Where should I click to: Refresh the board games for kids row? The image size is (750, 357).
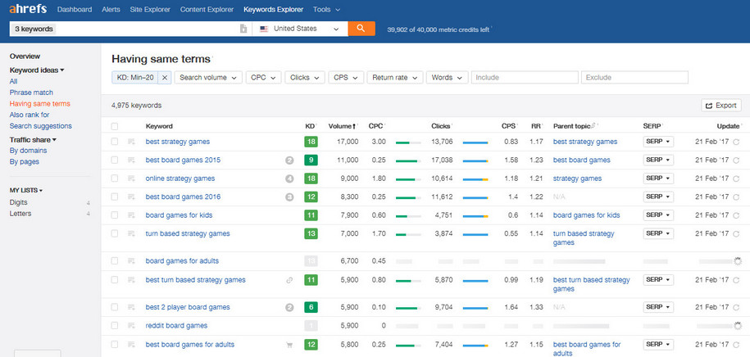736,215
